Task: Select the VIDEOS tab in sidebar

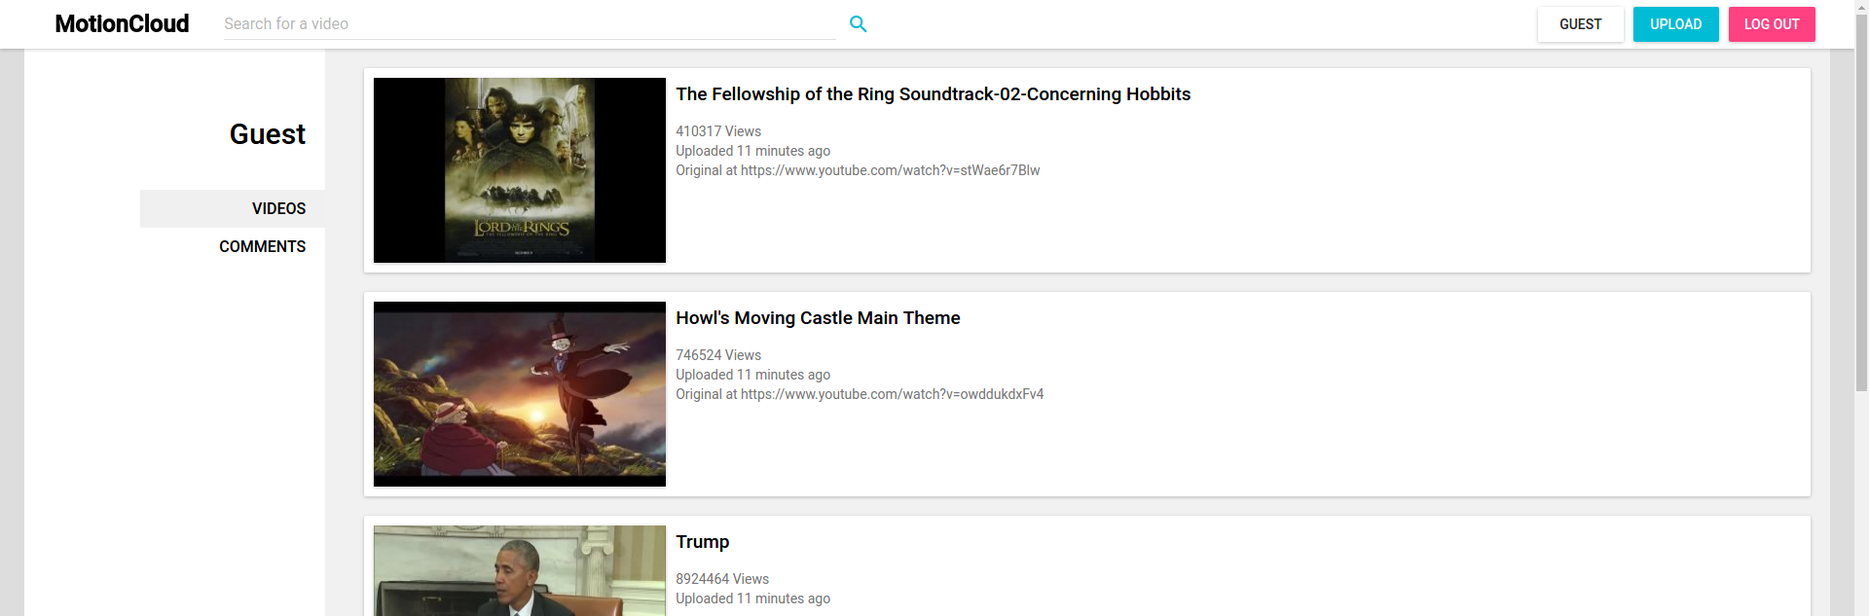Action: tap(233, 208)
